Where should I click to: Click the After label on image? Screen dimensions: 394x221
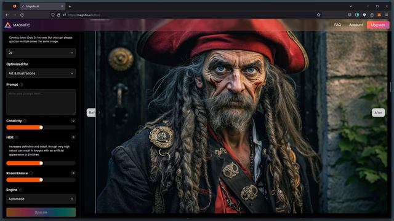point(378,112)
